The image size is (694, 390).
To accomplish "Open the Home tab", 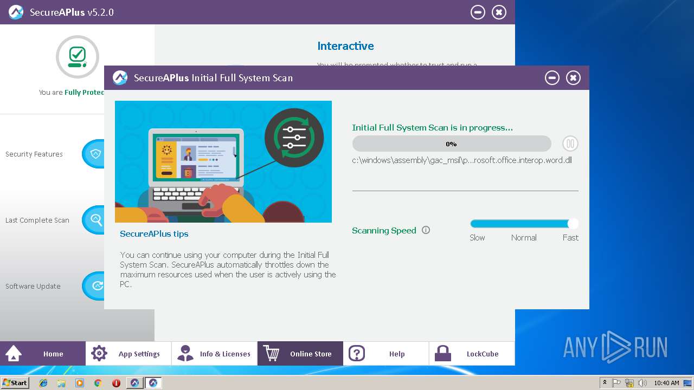I will (43, 354).
